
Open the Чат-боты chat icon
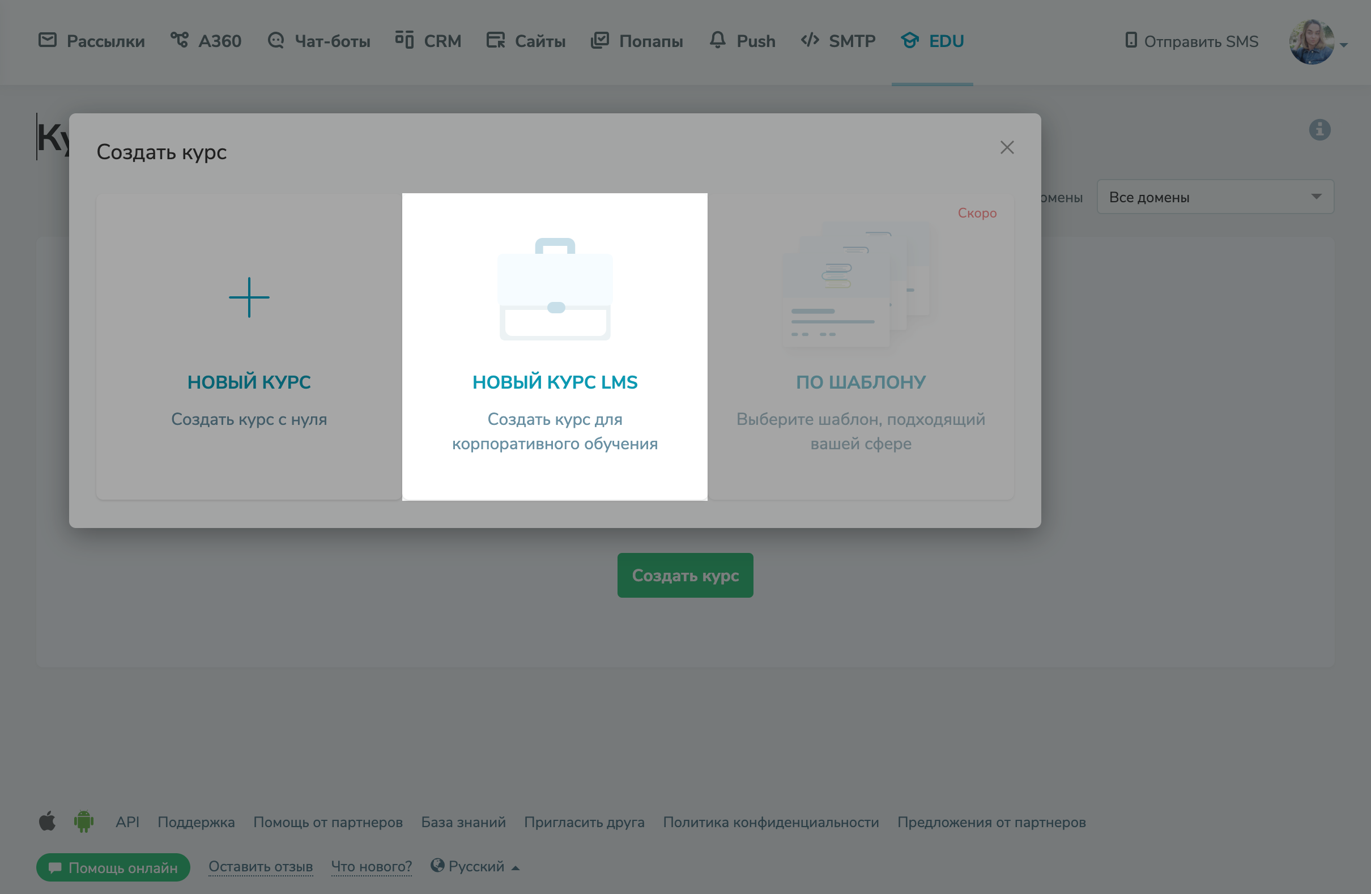pos(275,40)
